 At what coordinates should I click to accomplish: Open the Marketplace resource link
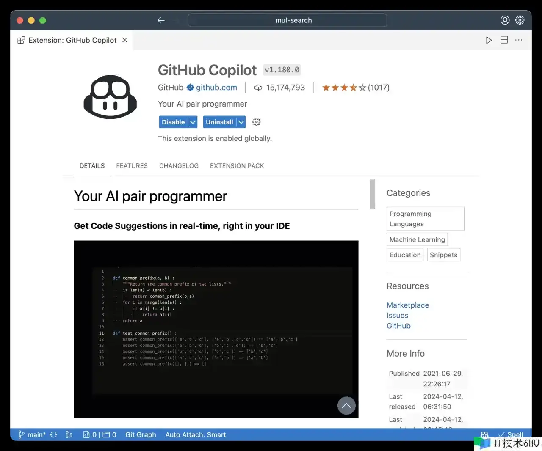click(x=408, y=305)
